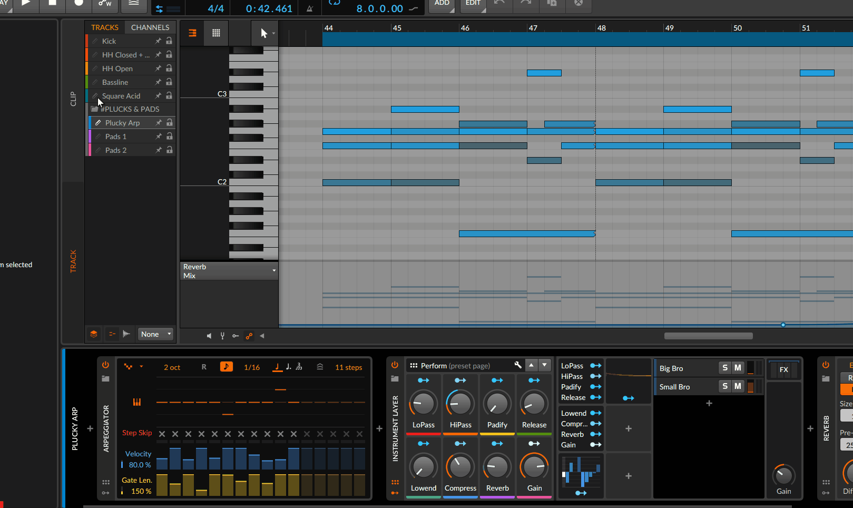Select the drum grid view icon
This screenshot has height=508, width=853.
[216, 33]
